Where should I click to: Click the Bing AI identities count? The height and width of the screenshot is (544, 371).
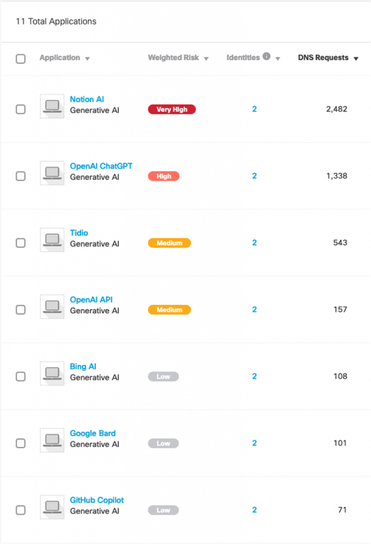coord(254,376)
